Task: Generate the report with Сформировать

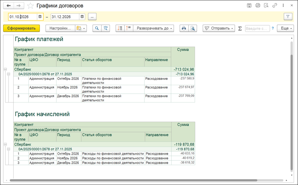Action: pyautogui.click(x=21, y=28)
